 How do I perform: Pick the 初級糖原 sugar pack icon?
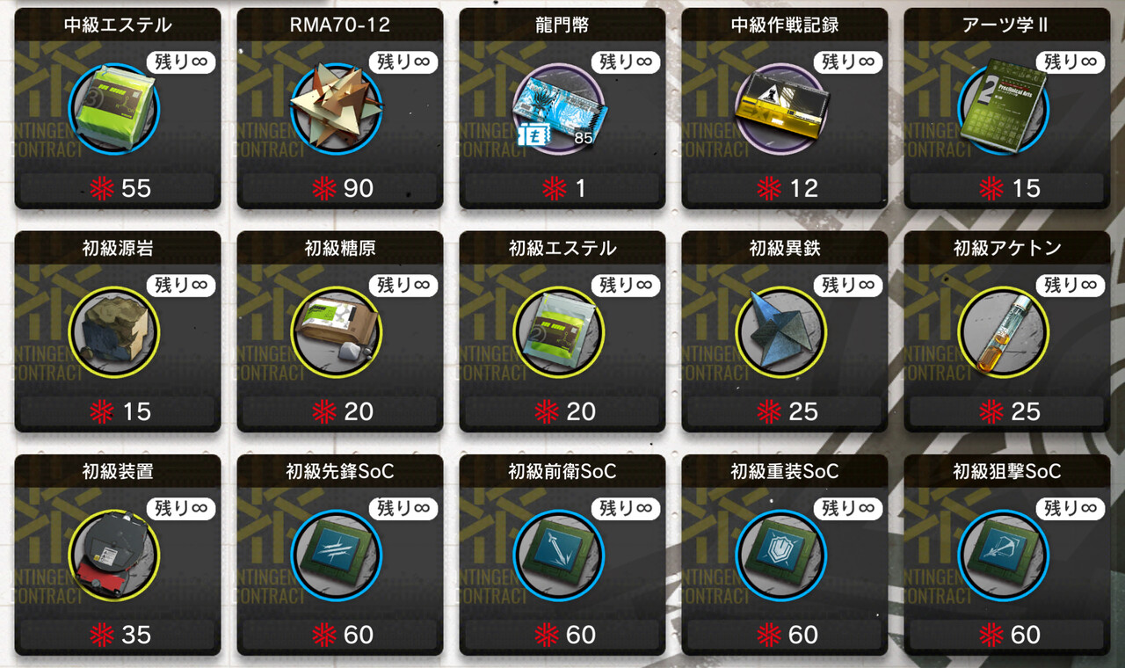pyautogui.click(x=337, y=333)
